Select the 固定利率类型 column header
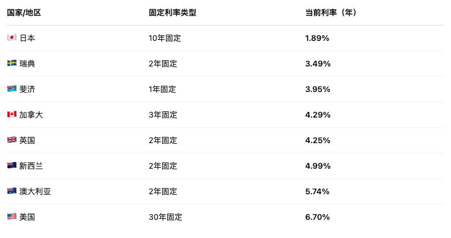451x238 pixels. [x=172, y=12]
